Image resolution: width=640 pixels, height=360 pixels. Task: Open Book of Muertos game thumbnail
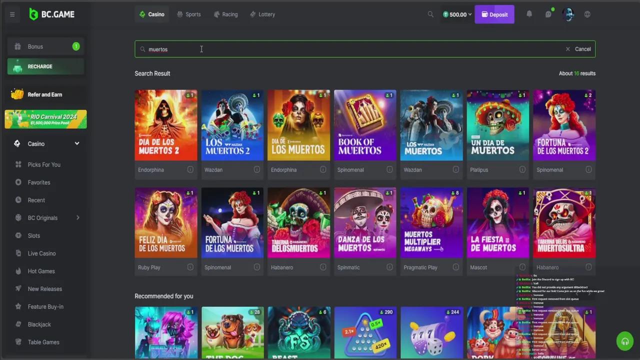[365, 125]
